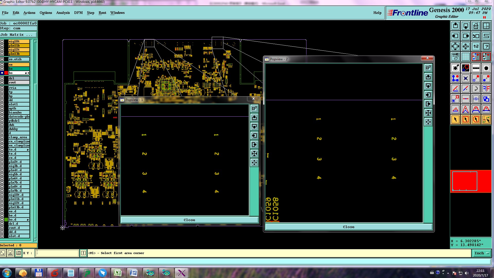494x278 pixels.
Task: Open the Inch units dropdown
Action: [482, 253]
